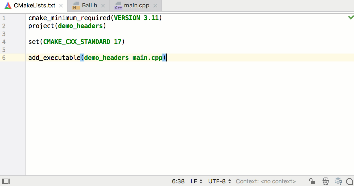This screenshot has width=354, height=186.
Task: Toggle the read-only lock icon
Action: [312, 181]
